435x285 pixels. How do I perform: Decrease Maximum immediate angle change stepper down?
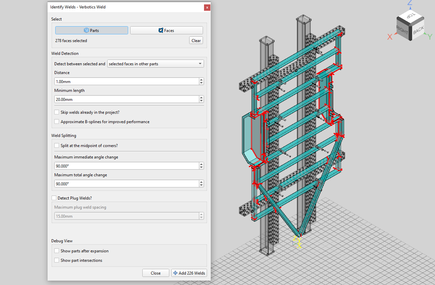(201, 168)
